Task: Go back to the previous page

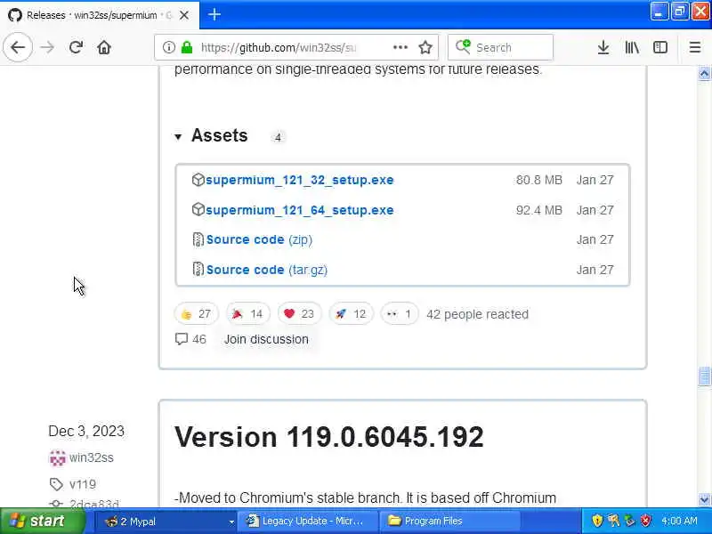Action: 18,47
